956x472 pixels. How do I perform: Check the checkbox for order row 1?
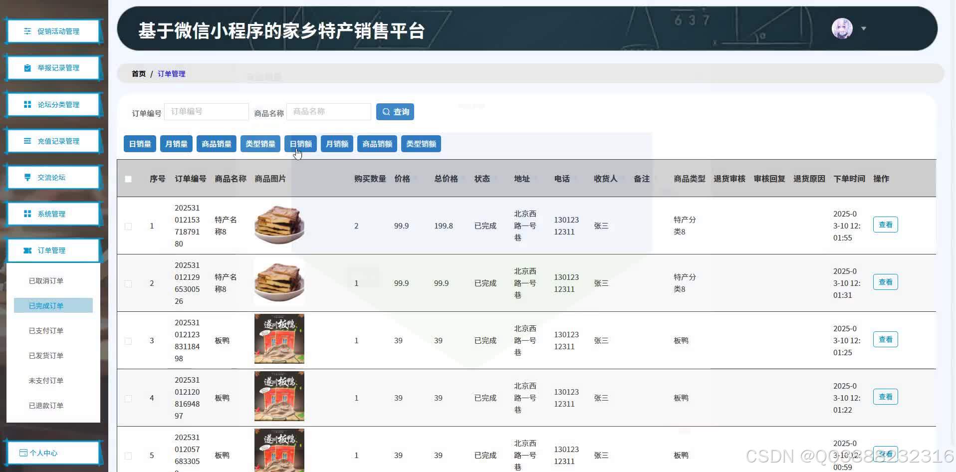(128, 226)
